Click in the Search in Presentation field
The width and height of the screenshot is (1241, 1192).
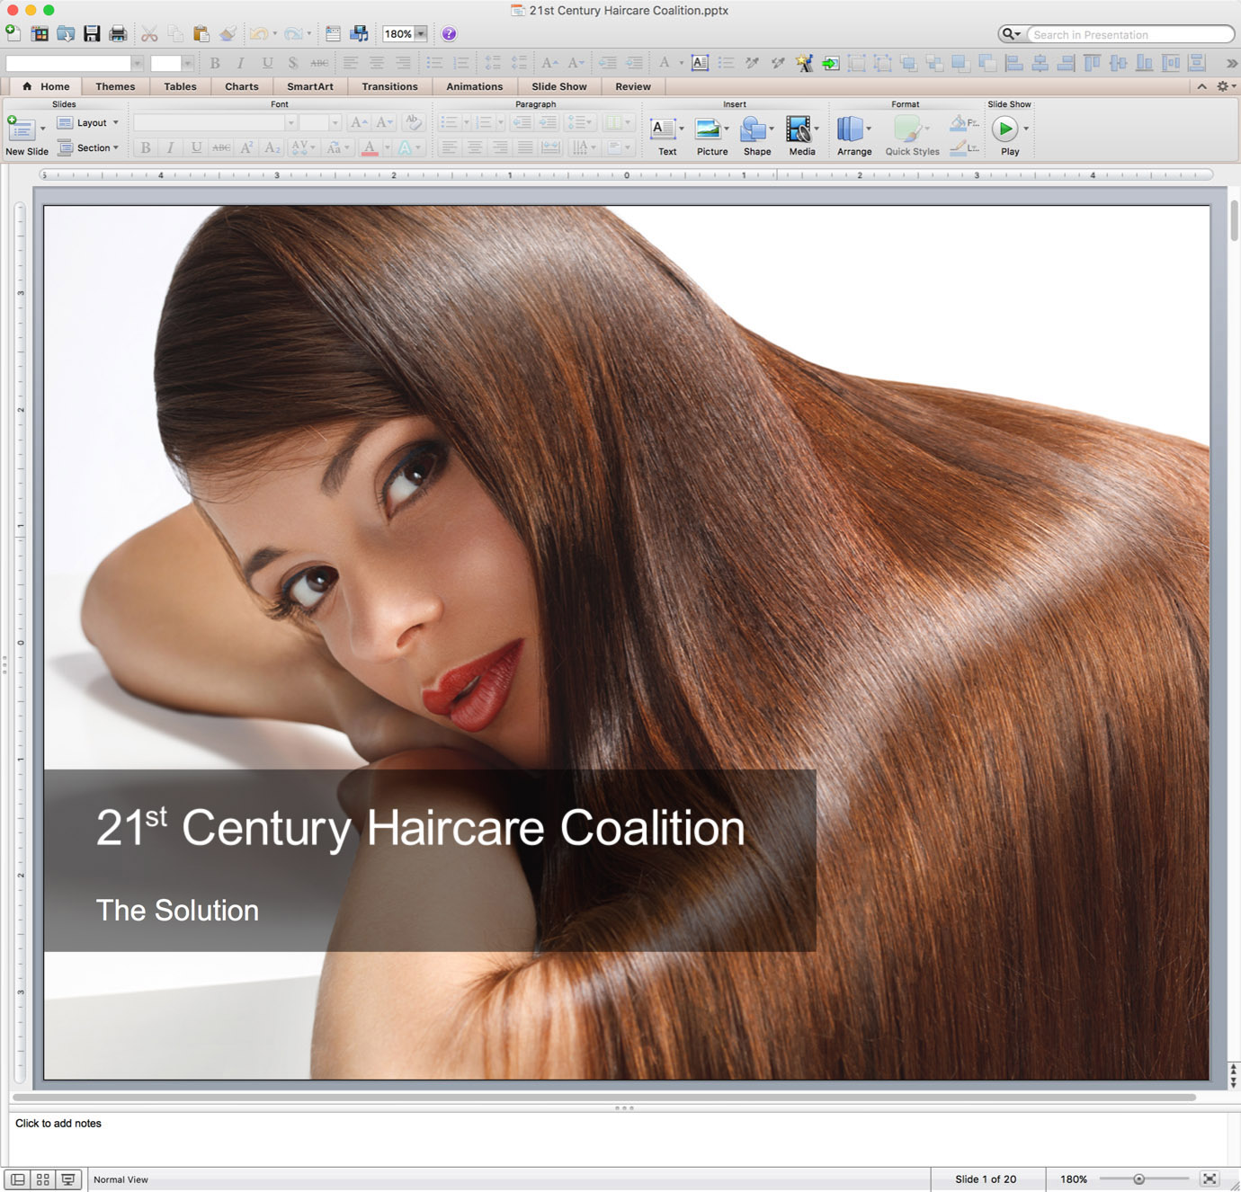(x=1128, y=34)
